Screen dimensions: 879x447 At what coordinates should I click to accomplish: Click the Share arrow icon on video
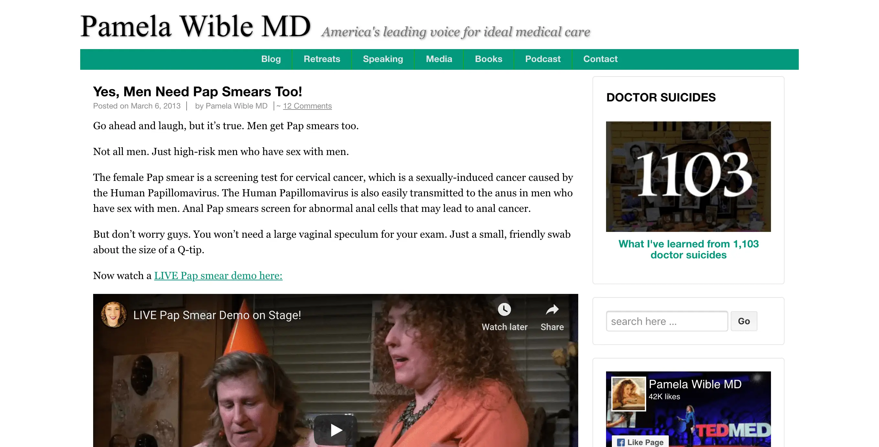pos(552,309)
